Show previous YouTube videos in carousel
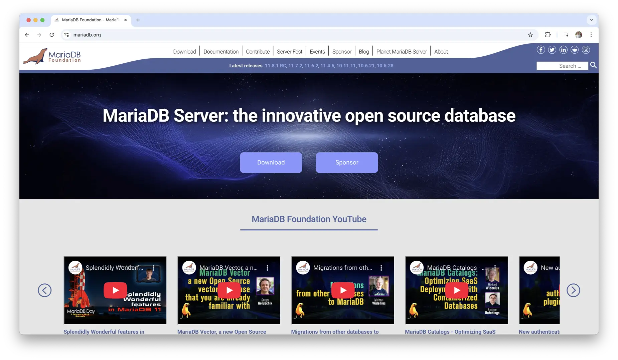This screenshot has height=360, width=618. tap(44, 290)
